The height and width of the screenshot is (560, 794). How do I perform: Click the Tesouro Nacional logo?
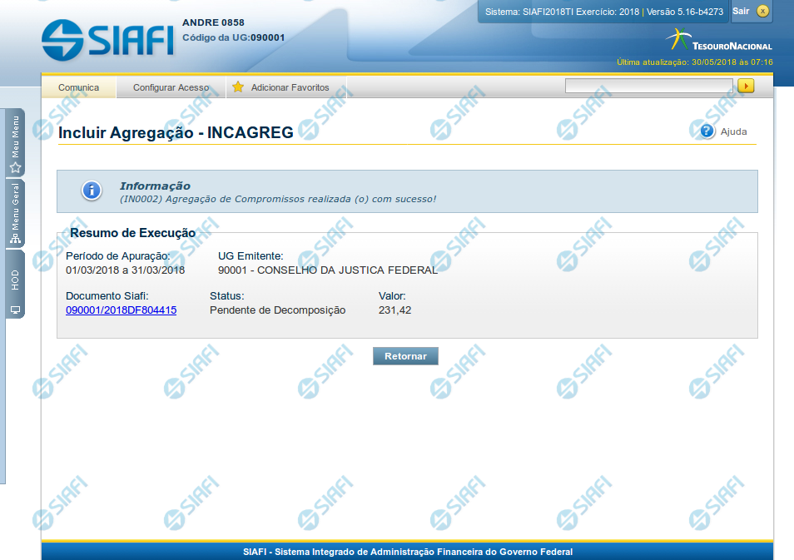click(x=720, y=42)
